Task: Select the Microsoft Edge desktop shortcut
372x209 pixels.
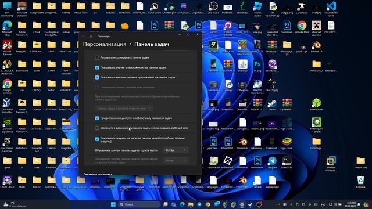Action: (x=7, y=28)
